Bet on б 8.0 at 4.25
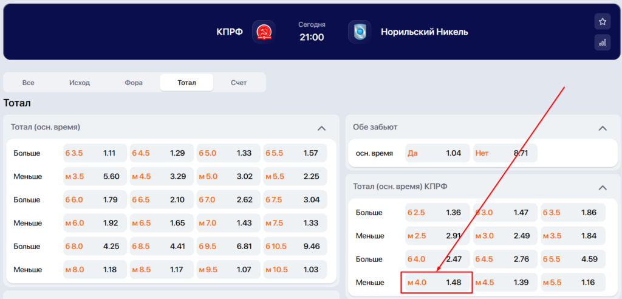This screenshot has width=622, height=299. tap(95, 246)
